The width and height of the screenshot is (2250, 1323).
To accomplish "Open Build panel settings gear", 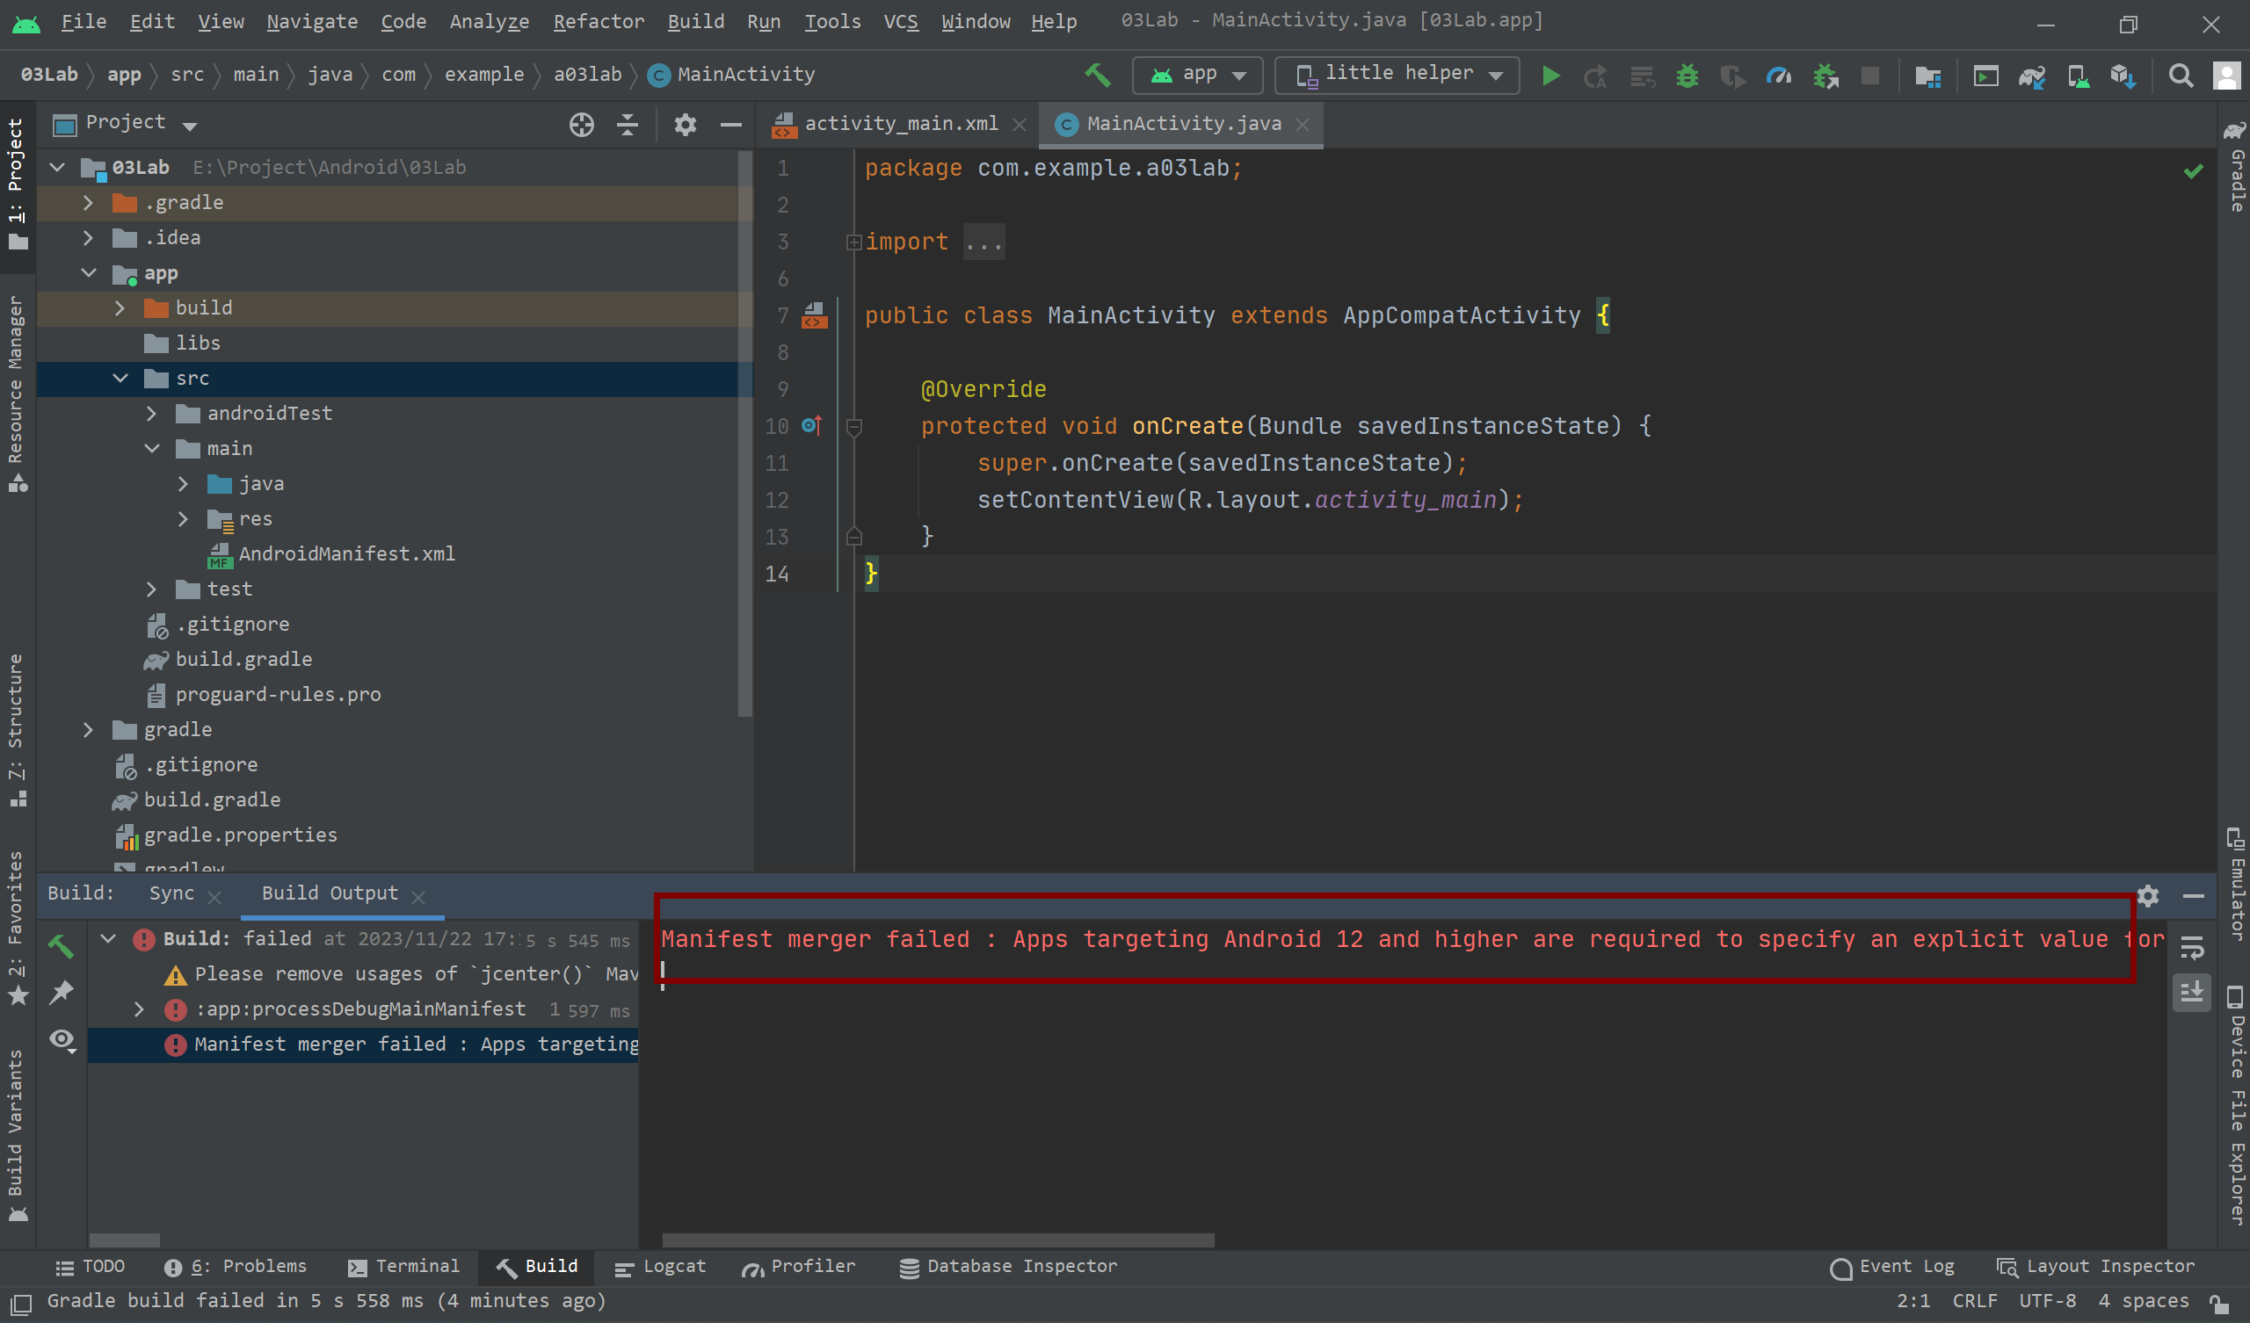I will [x=2147, y=895].
